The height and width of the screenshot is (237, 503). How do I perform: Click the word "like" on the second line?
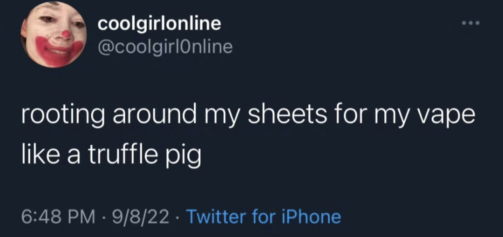point(36,155)
